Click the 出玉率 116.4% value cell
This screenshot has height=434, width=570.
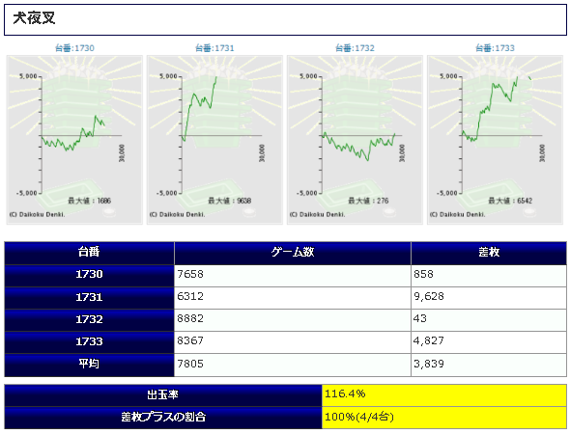(444, 395)
